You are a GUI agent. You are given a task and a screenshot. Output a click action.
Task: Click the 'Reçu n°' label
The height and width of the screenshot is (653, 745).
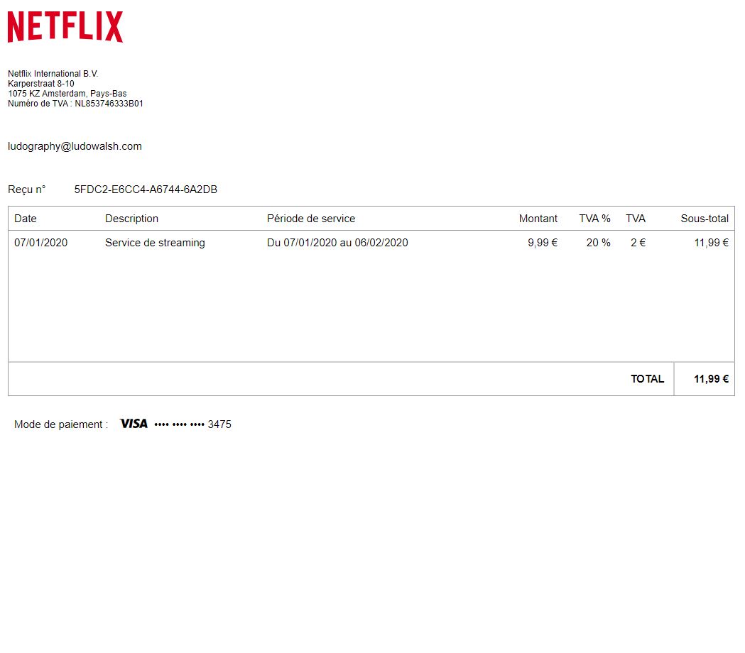tap(26, 190)
